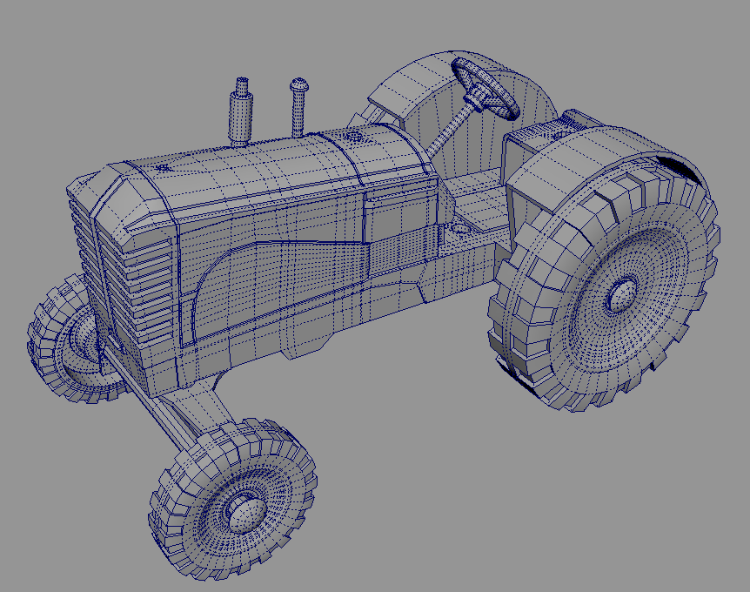Select the shorter air intake stack

coord(298,104)
